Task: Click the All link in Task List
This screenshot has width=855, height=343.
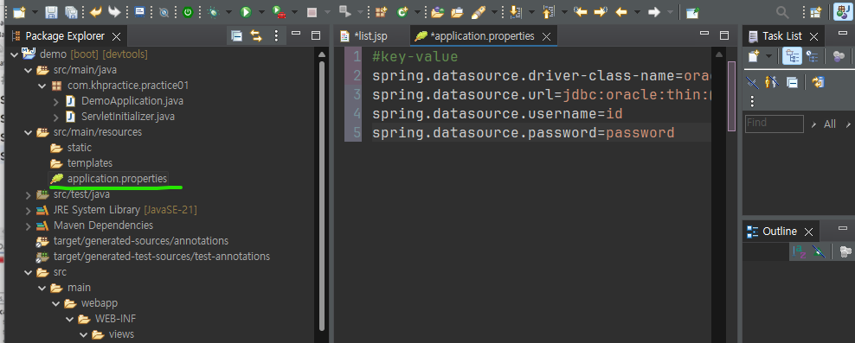Action: pyautogui.click(x=829, y=124)
